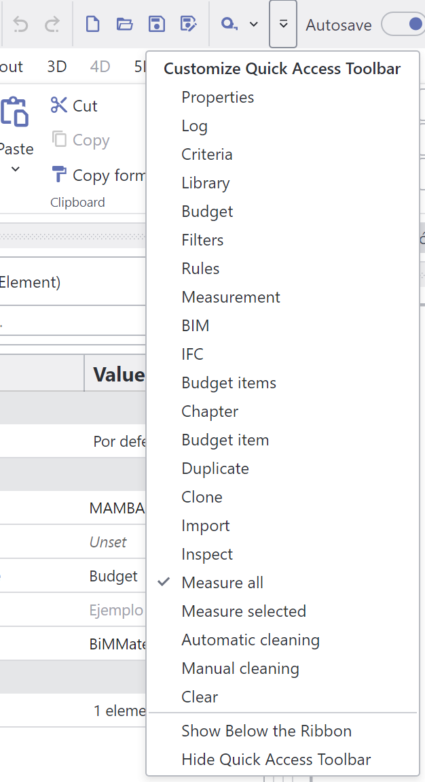Choose Import from the customize menu

pos(282,526)
